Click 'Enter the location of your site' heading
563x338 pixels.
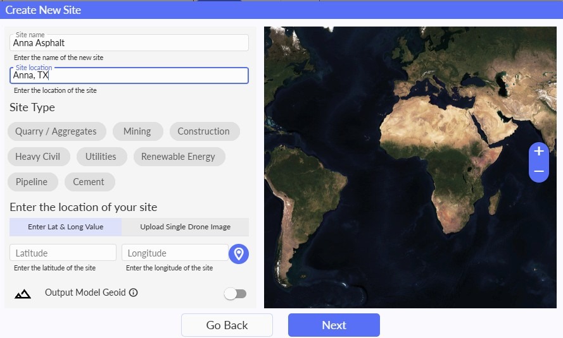click(84, 207)
